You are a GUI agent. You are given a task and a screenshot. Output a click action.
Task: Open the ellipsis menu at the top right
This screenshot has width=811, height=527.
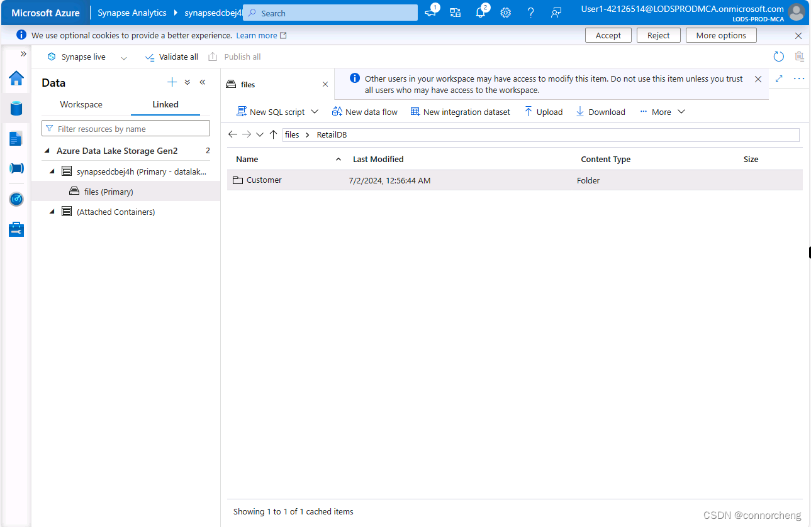point(799,79)
